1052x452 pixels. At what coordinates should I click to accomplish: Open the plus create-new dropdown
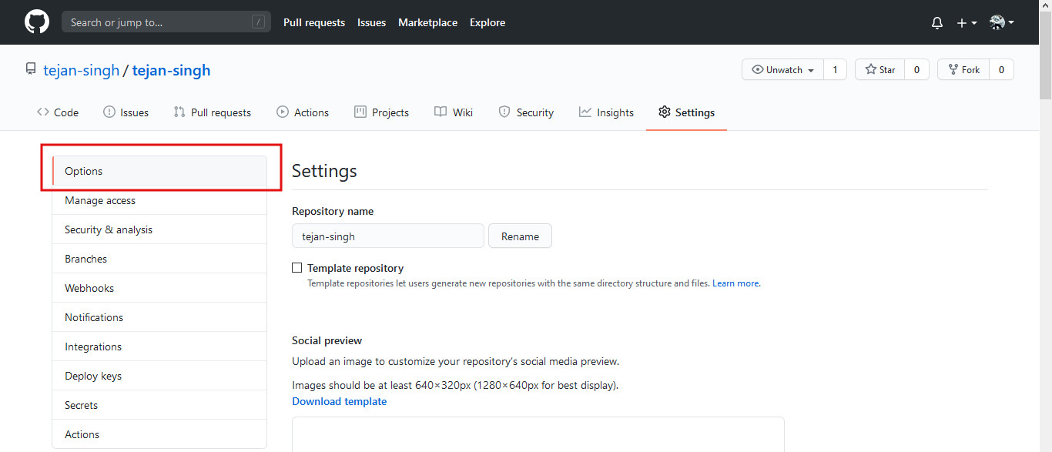pos(967,23)
